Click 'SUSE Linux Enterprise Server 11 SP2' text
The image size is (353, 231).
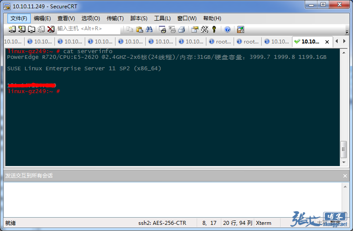click(68, 69)
